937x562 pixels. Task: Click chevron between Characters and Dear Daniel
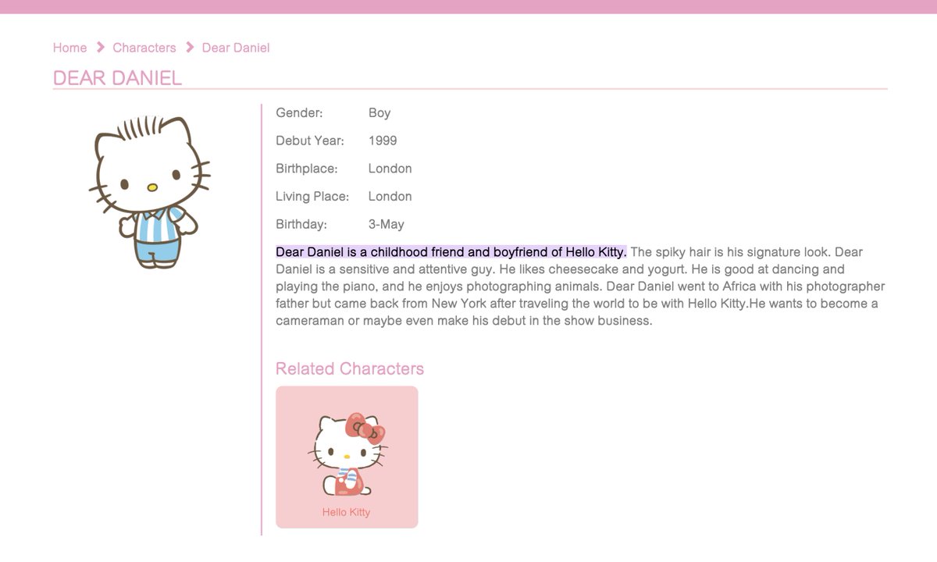[190, 48]
